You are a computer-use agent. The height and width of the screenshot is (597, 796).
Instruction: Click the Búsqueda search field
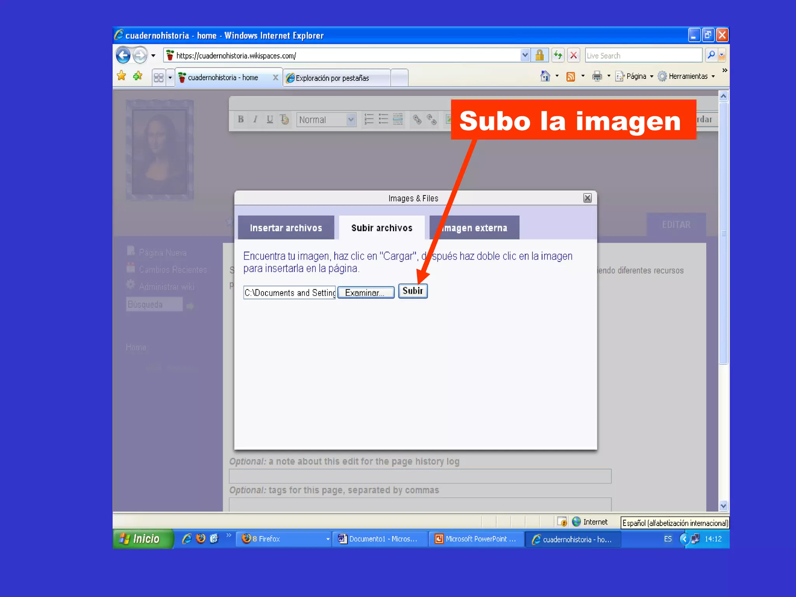click(x=154, y=304)
